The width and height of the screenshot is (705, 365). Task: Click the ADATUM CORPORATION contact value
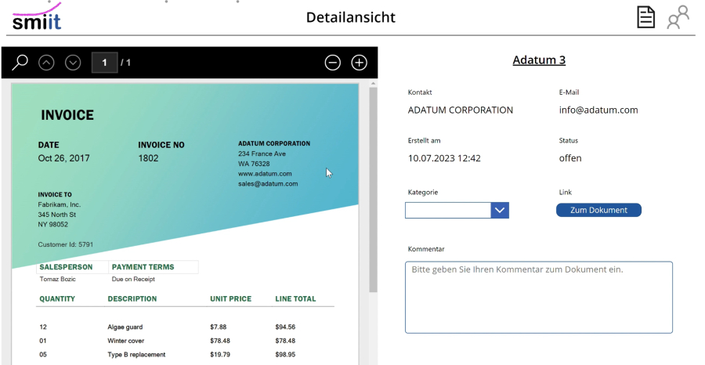click(461, 110)
